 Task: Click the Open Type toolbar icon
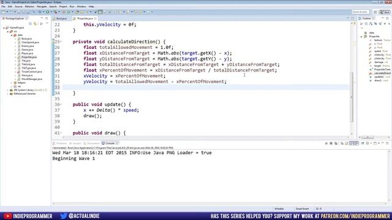77,12
